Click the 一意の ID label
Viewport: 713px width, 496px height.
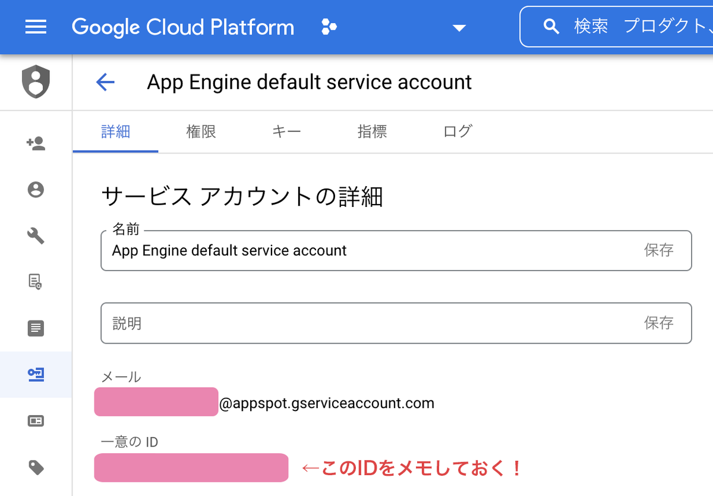pos(130,441)
